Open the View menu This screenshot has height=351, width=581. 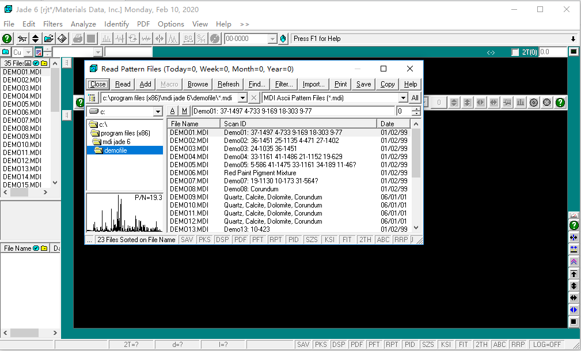200,24
